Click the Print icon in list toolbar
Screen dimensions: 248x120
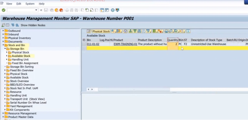pos(166,31)
